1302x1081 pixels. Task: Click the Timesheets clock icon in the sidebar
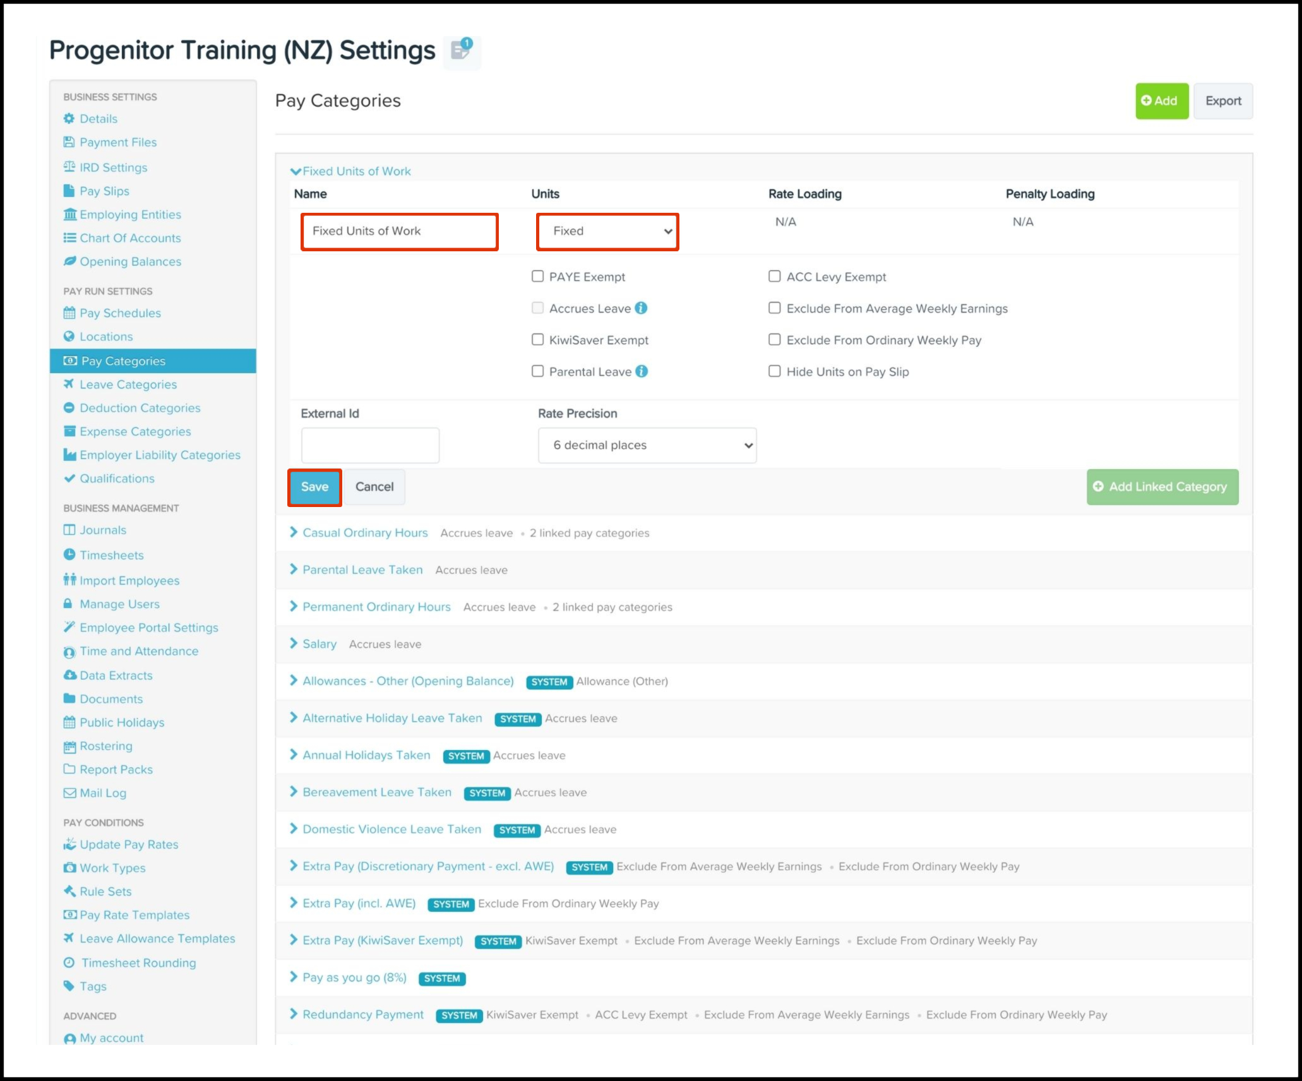(69, 555)
